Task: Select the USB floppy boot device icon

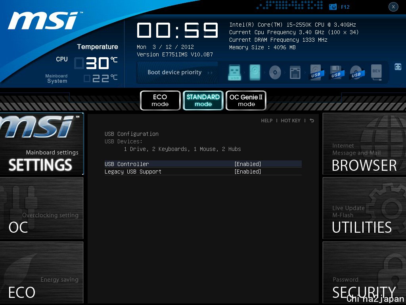Action: 336,72
